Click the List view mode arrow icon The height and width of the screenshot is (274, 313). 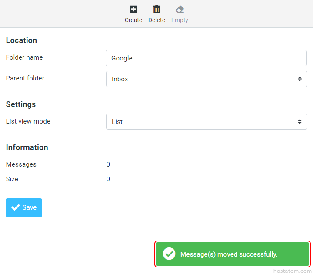[x=300, y=122]
